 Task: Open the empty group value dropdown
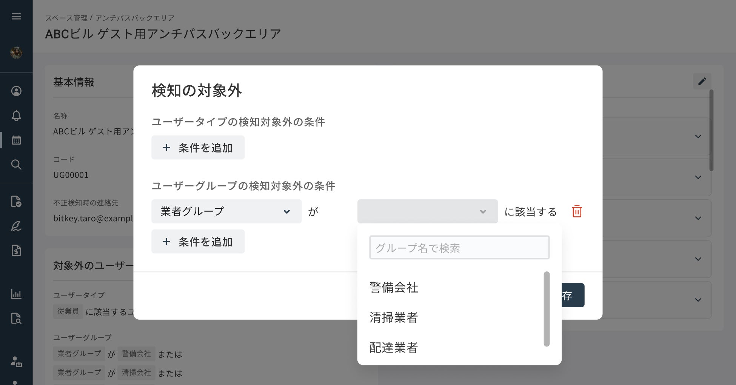427,211
